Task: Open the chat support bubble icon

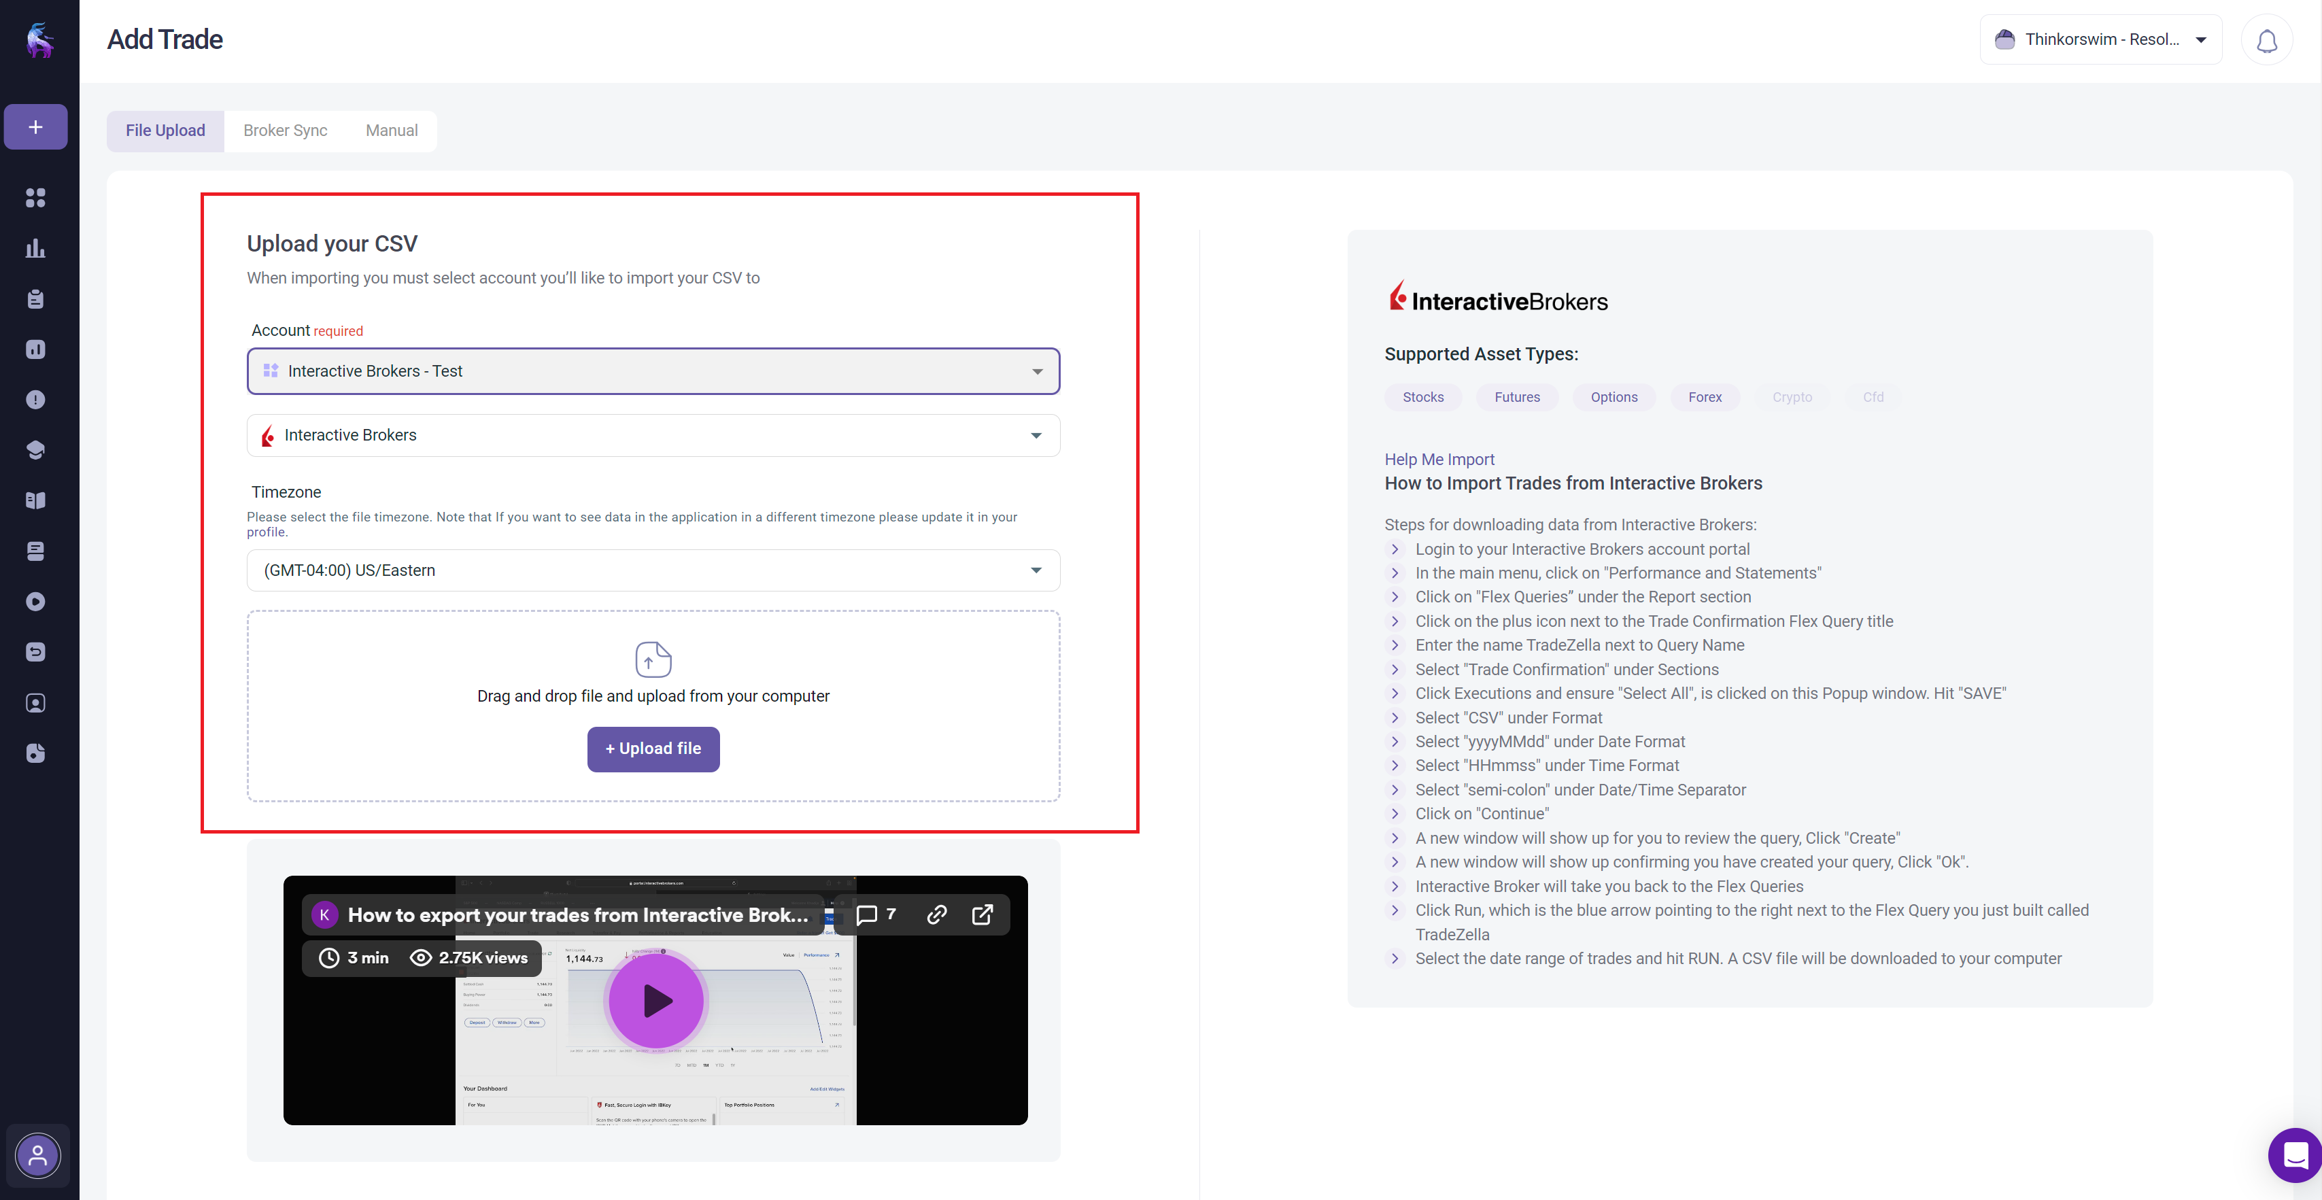Action: 2295,1155
